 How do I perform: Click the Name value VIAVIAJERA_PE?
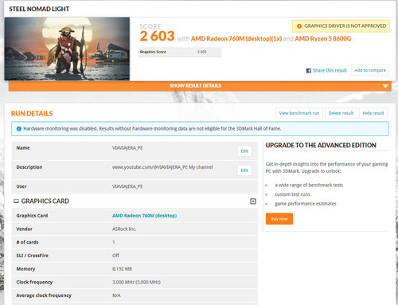[x=127, y=148]
